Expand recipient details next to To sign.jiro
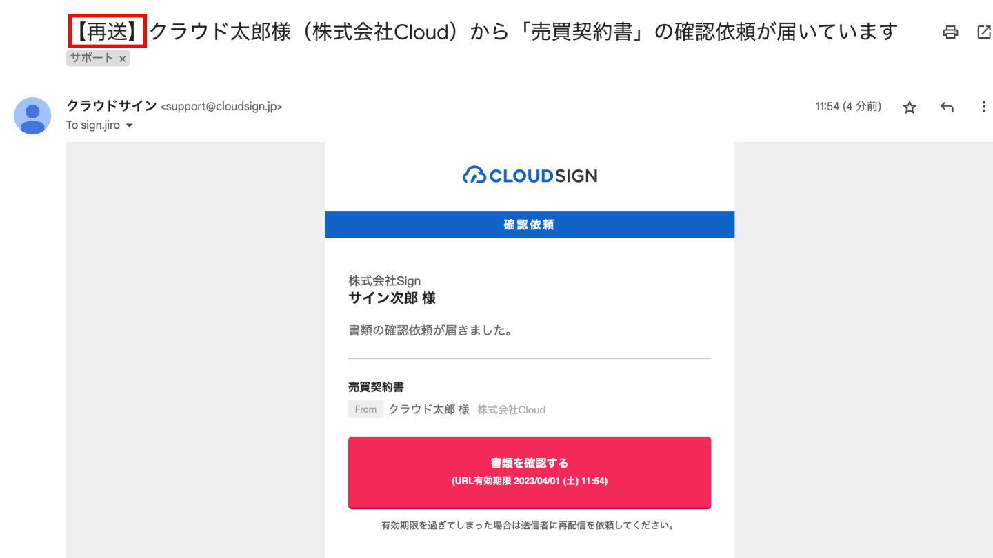The height and width of the screenshot is (558, 993). coord(129,126)
